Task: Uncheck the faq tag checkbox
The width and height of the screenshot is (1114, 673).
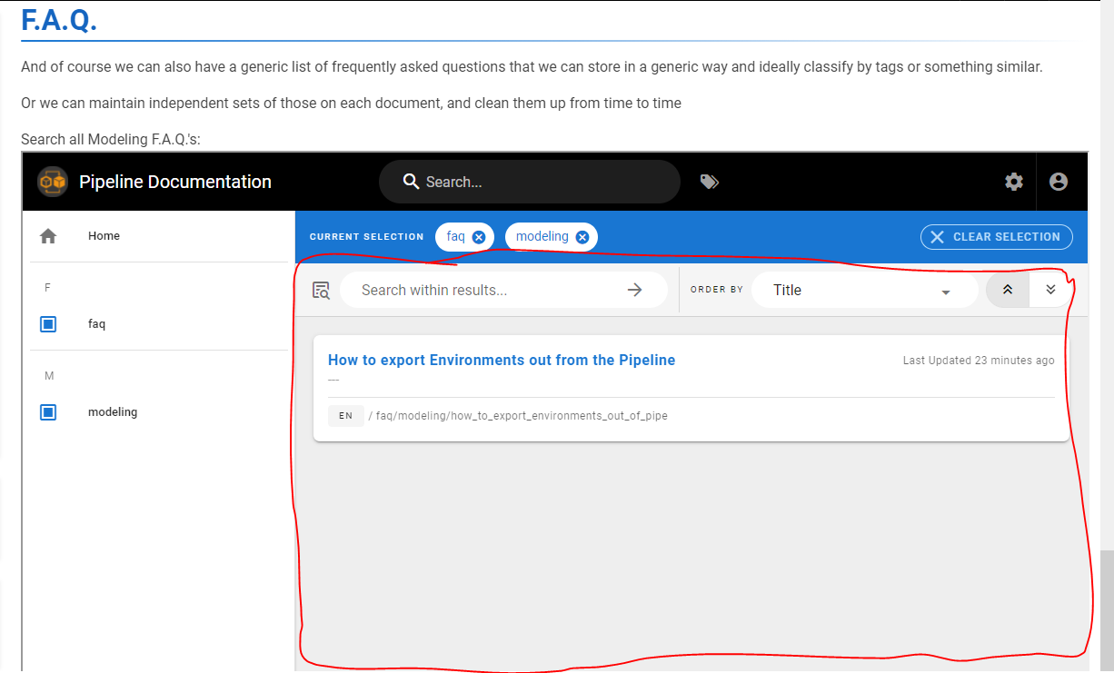Action: (x=49, y=324)
